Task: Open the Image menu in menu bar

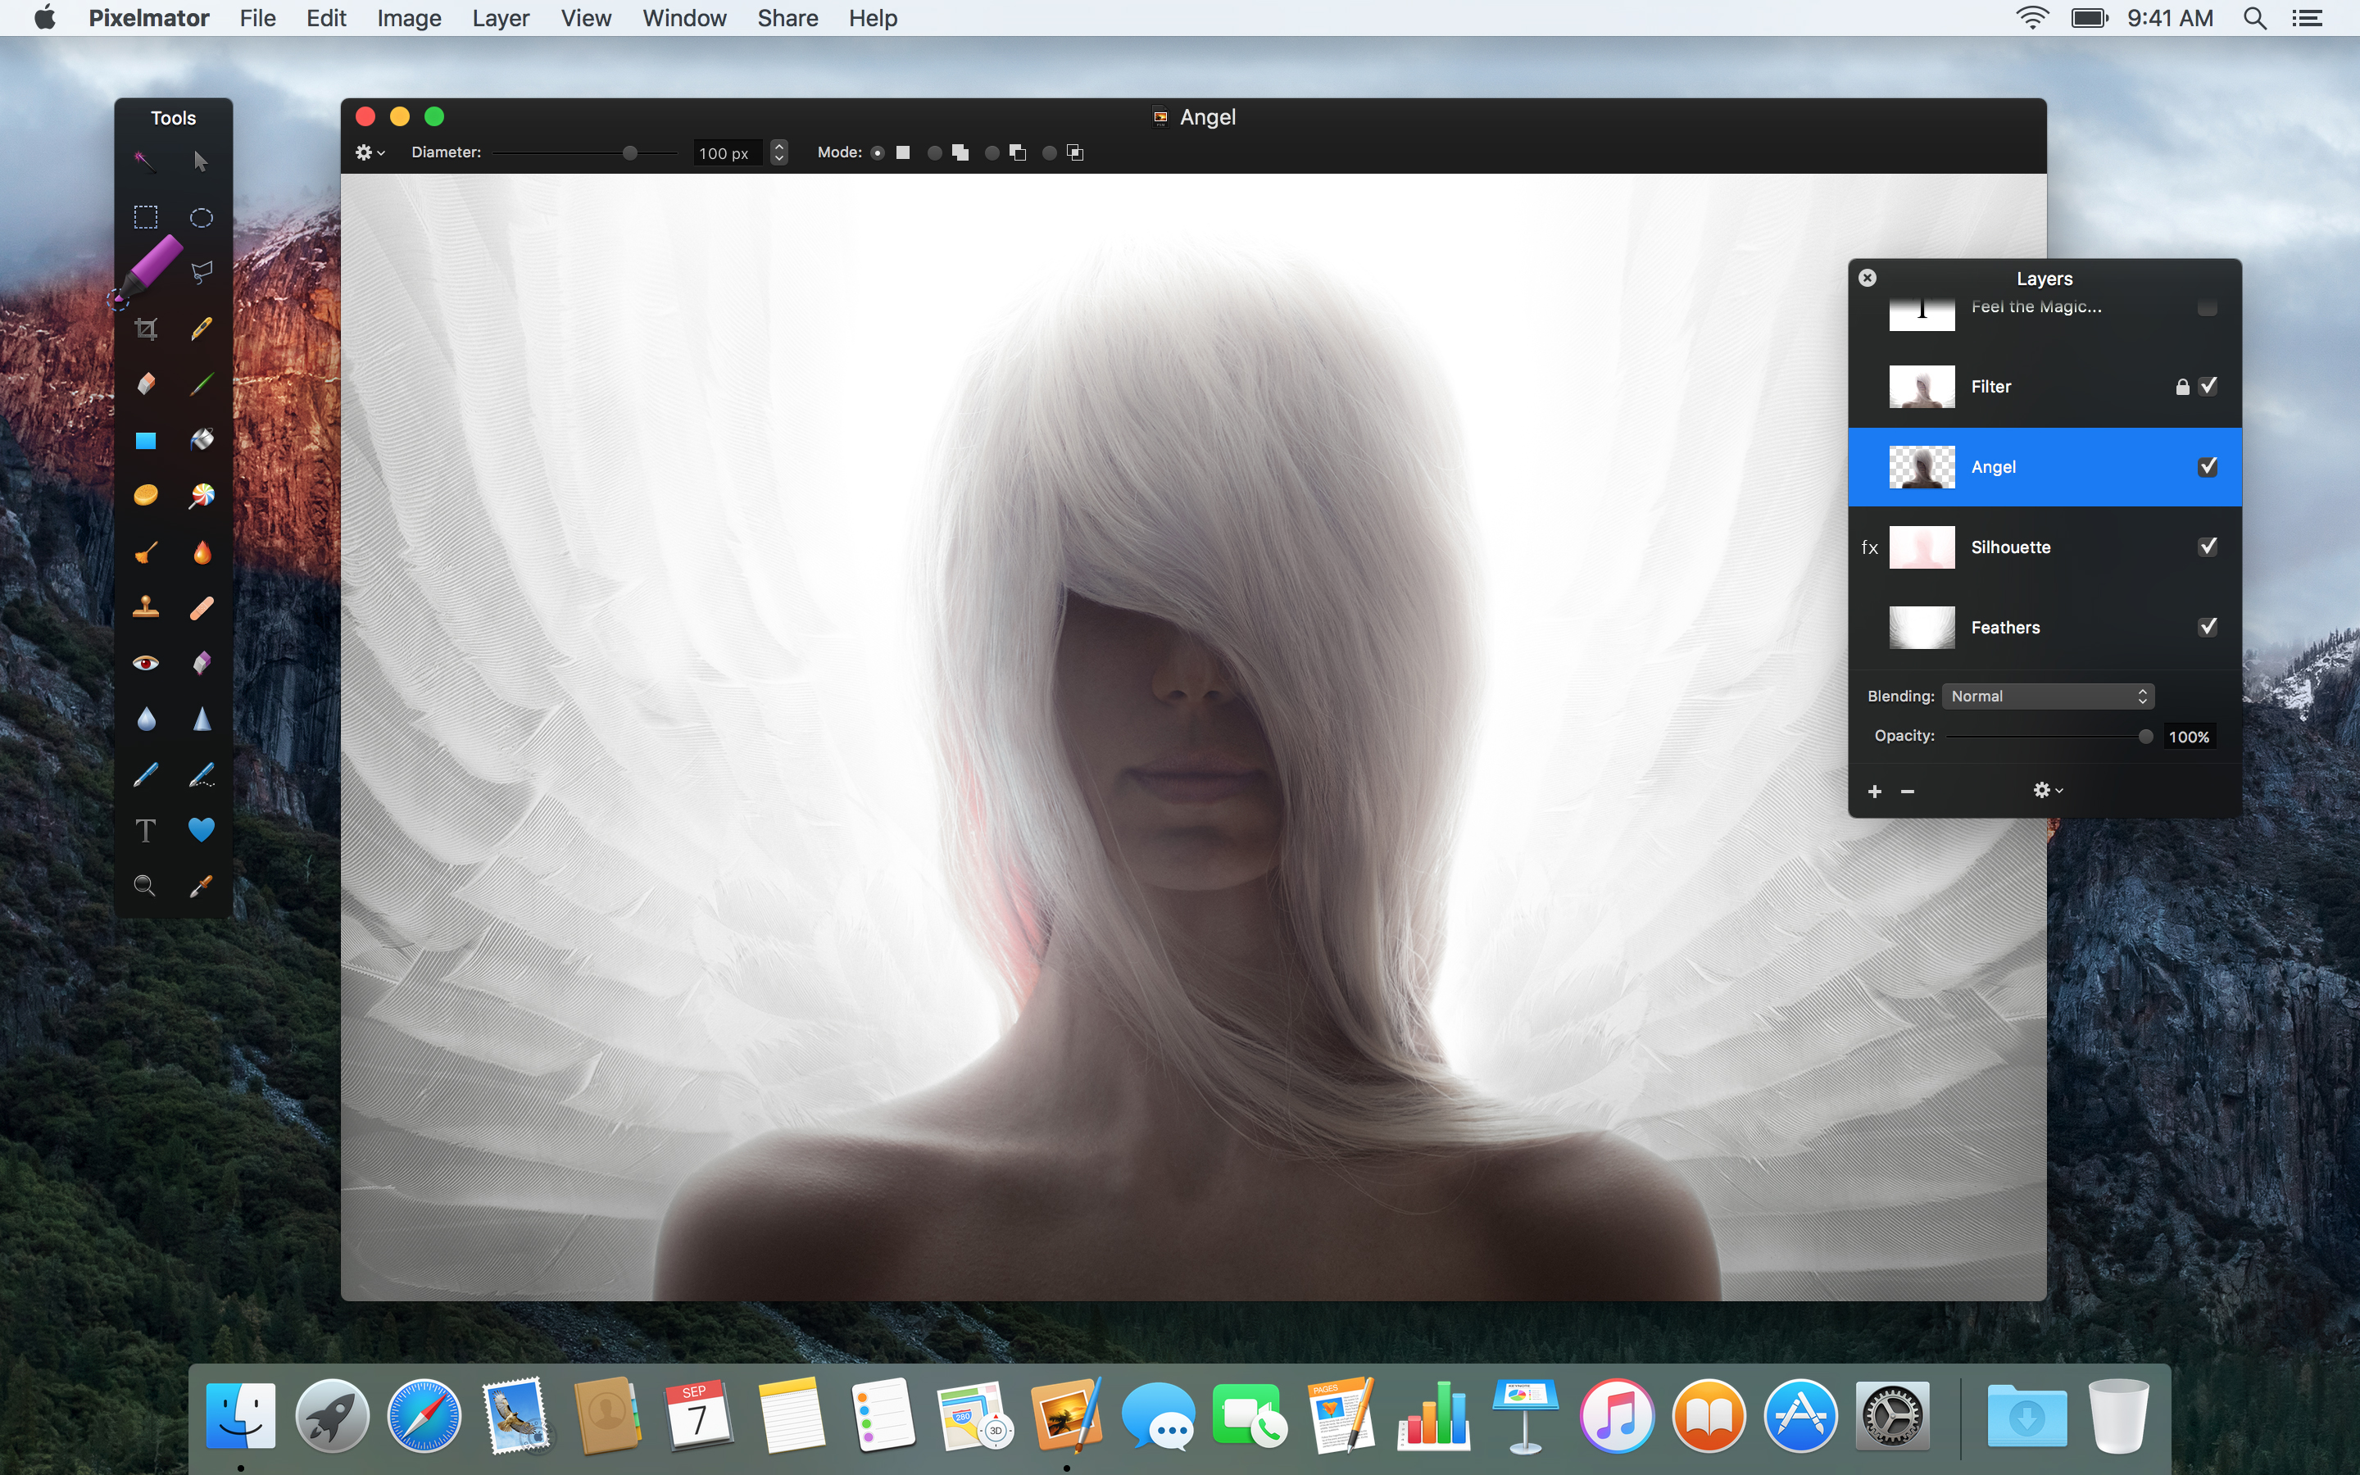Action: [406, 19]
